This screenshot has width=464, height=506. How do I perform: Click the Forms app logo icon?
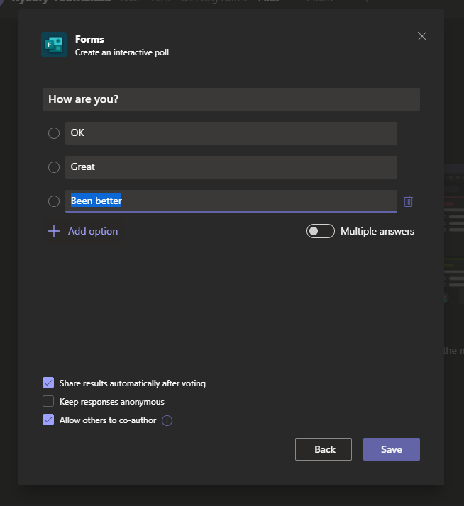pos(54,45)
